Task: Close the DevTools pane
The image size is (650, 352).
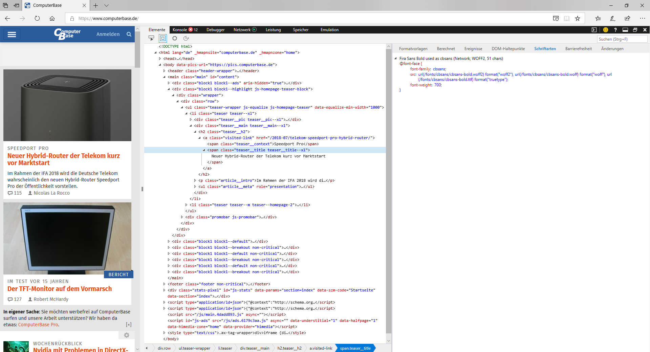Action: click(x=645, y=30)
